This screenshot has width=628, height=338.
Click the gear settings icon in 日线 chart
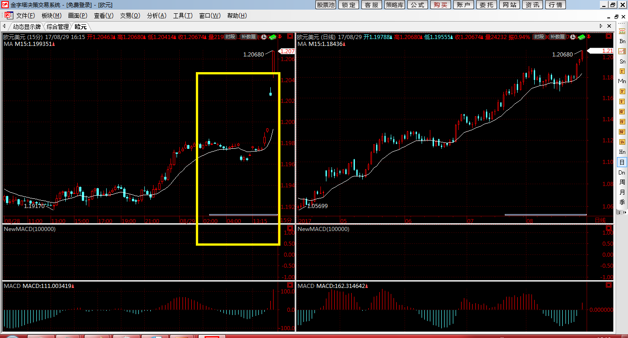572,37
